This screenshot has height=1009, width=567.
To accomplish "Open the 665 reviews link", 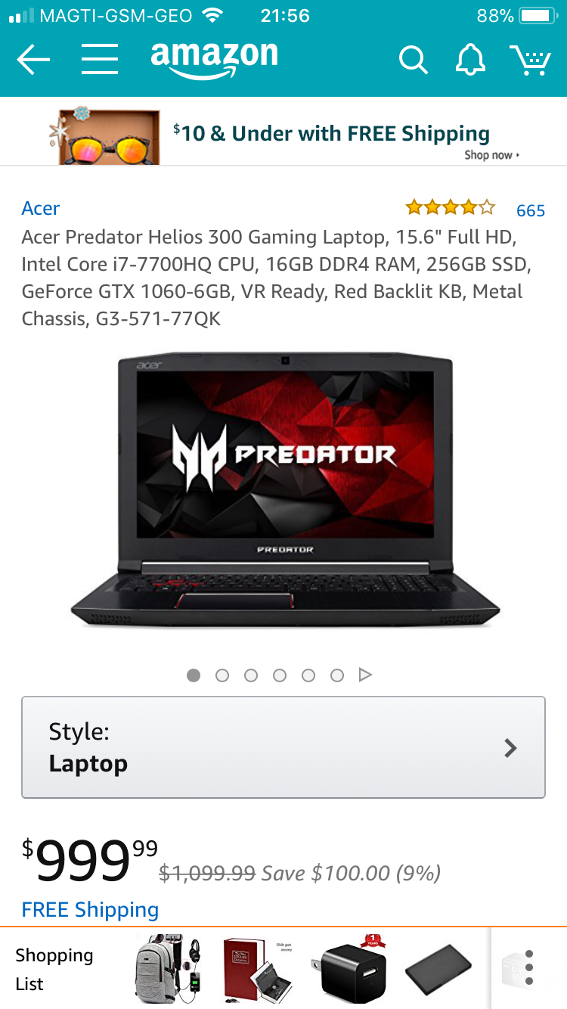I will click(531, 210).
